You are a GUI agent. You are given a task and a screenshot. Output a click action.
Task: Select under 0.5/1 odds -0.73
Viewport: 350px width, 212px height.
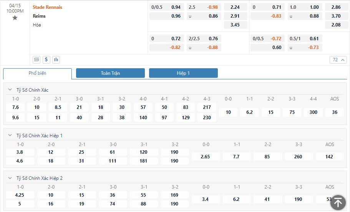point(305,48)
